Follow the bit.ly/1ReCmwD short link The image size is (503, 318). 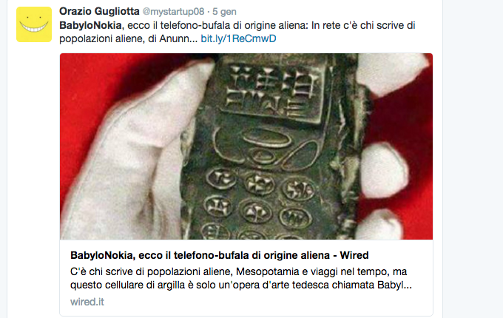tap(238, 38)
